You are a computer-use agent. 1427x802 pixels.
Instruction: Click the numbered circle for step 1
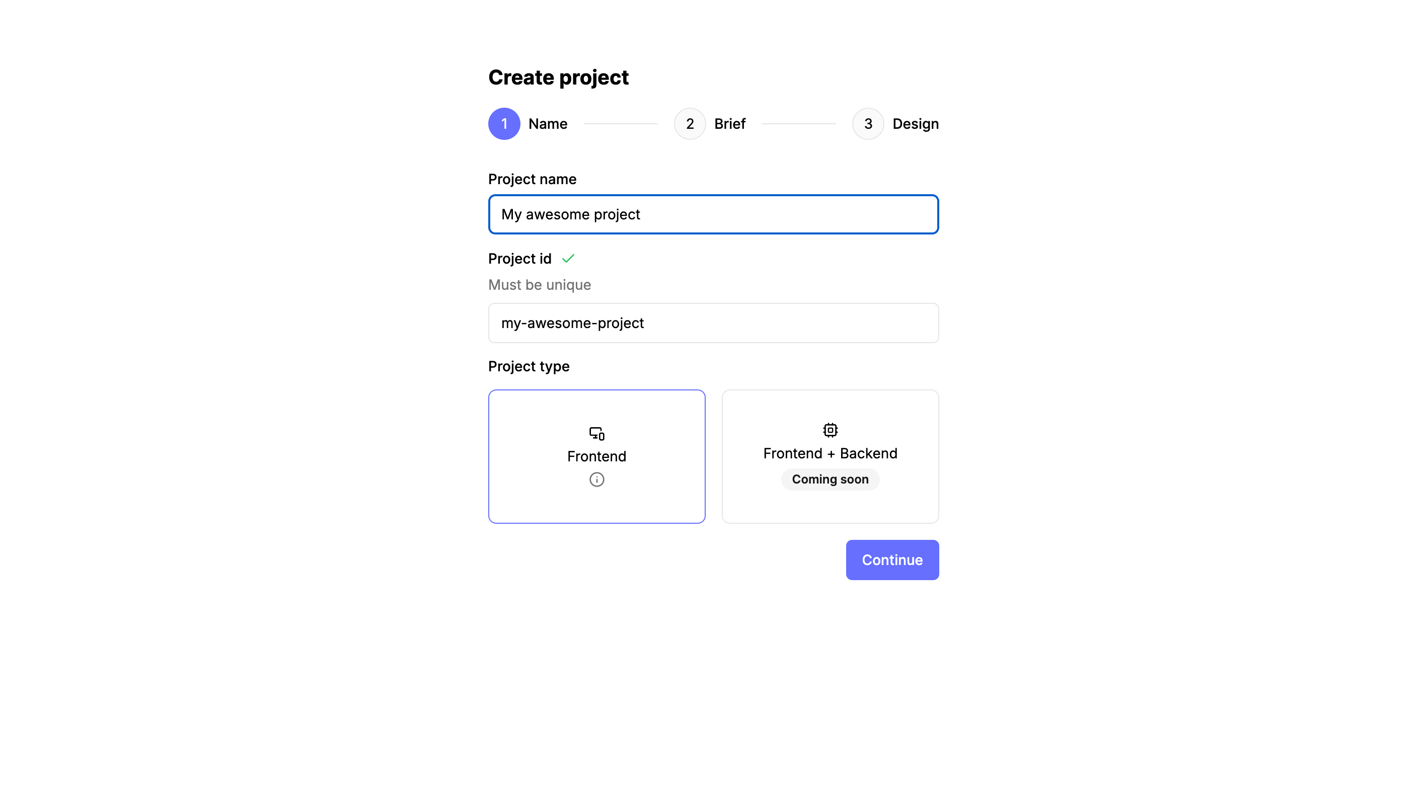point(504,123)
